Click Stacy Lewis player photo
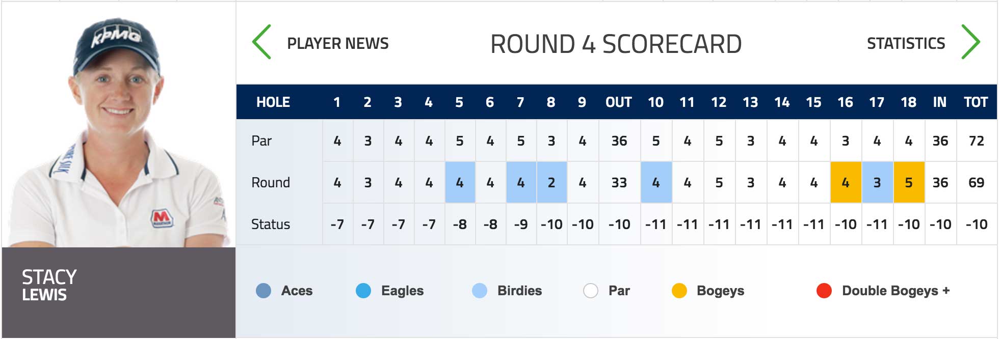 pos(119,125)
